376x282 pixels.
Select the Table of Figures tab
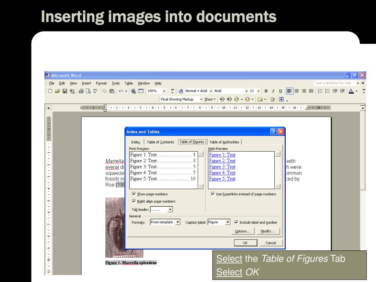click(x=192, y=142)
